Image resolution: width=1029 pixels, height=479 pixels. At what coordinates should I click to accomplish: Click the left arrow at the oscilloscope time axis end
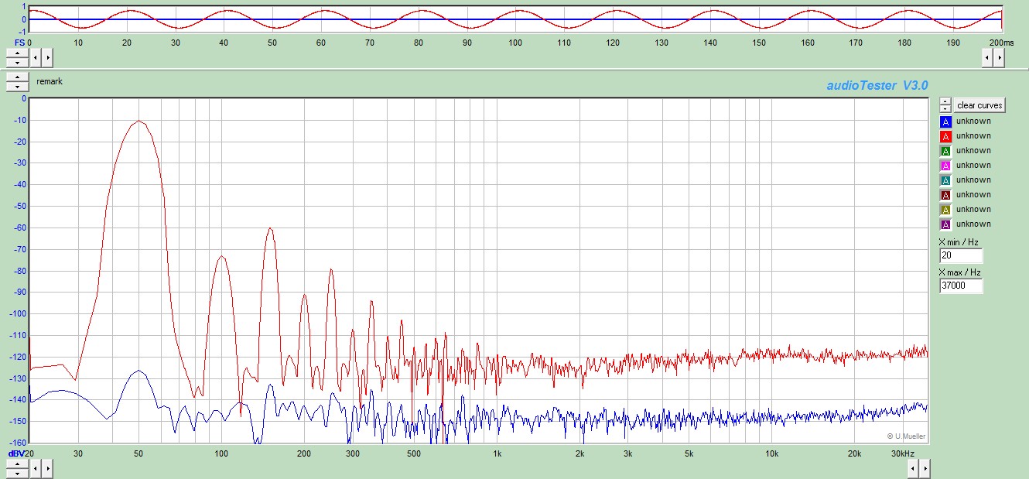988,57
